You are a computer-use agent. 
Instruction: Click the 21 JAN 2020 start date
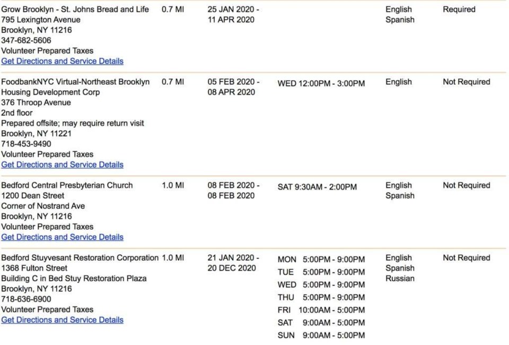pos(233,258)
